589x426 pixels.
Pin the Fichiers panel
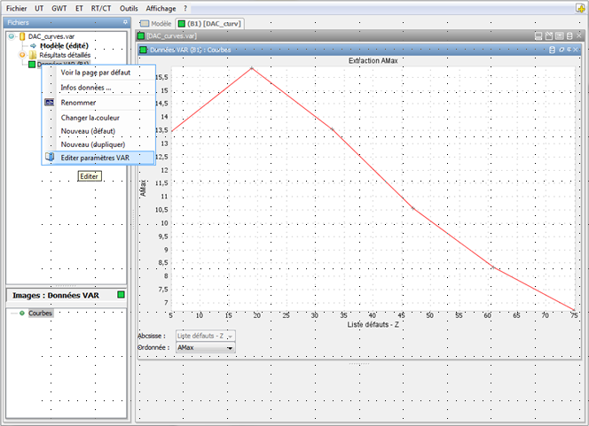[125, 22]
